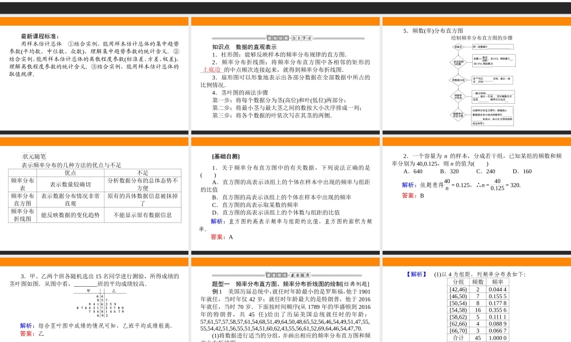This screenshot has height=342, width=571.
Task: Click the 【解析】 label with brackets
Action: pos(417,274)
